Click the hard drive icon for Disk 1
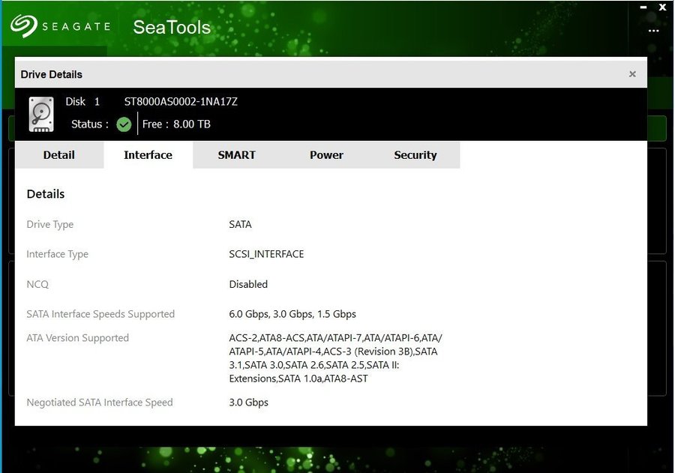 [x=41, y=115]
